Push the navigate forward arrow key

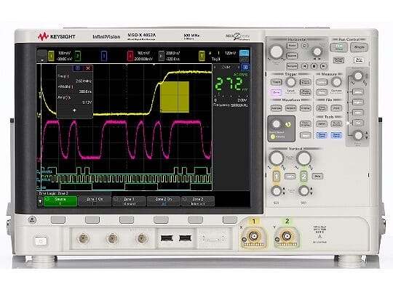[324, 66]
